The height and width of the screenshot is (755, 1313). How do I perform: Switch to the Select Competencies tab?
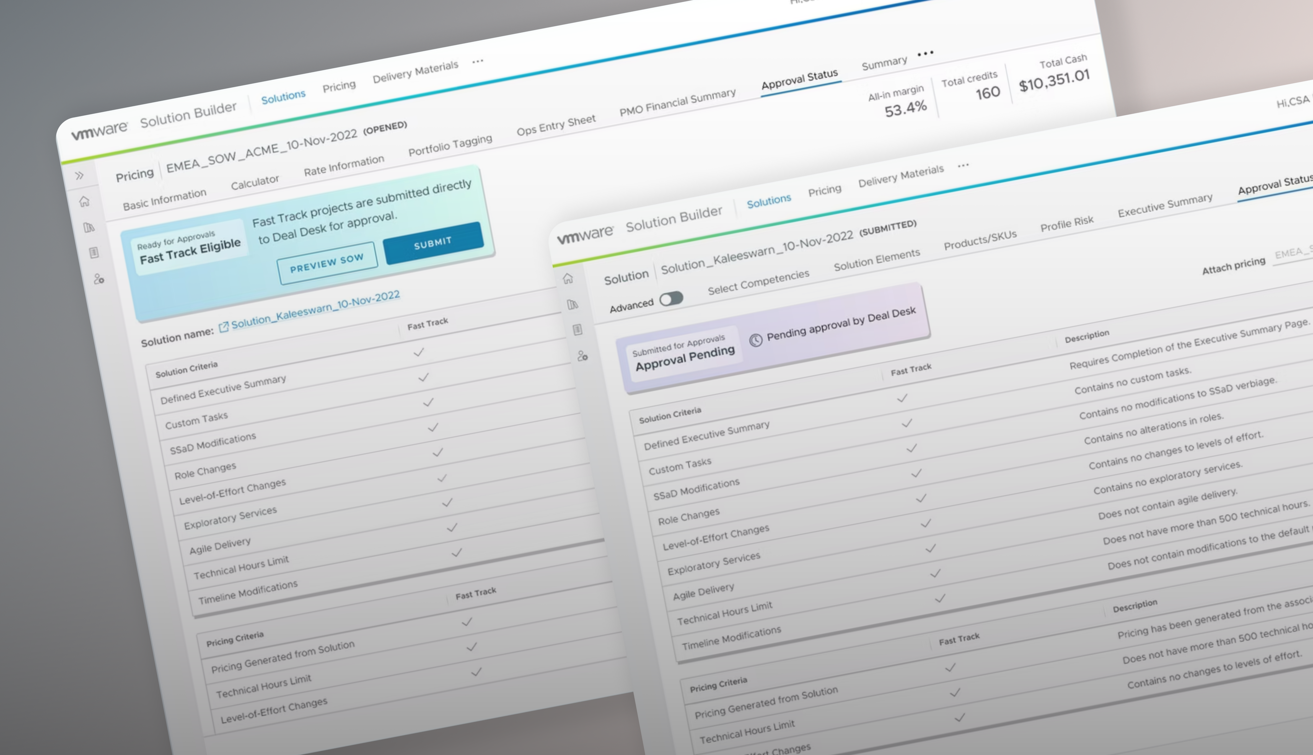tap(758, 282)
